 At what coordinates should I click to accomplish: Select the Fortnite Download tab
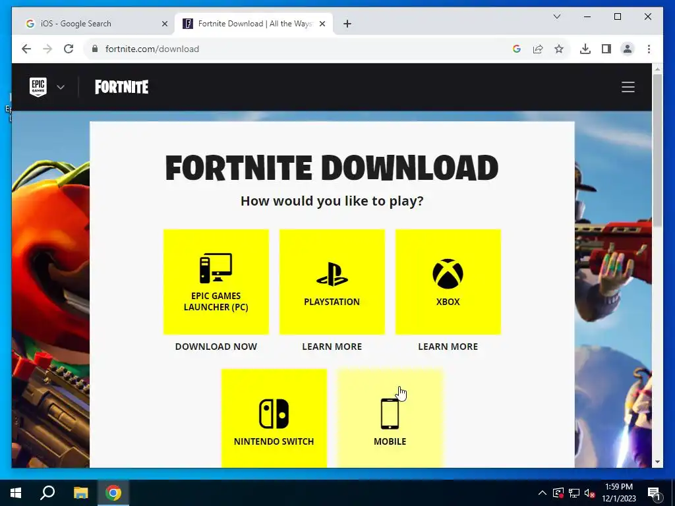tap(254, 24)
